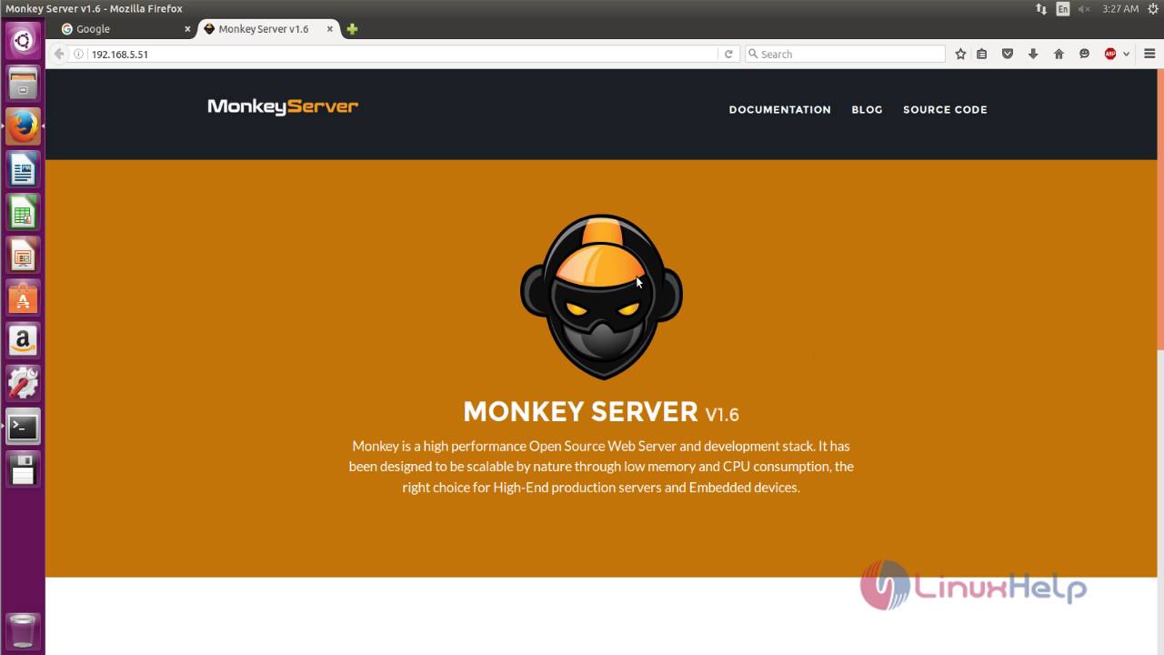Go to Firefox home page icon

click(x=1059, y=54)
